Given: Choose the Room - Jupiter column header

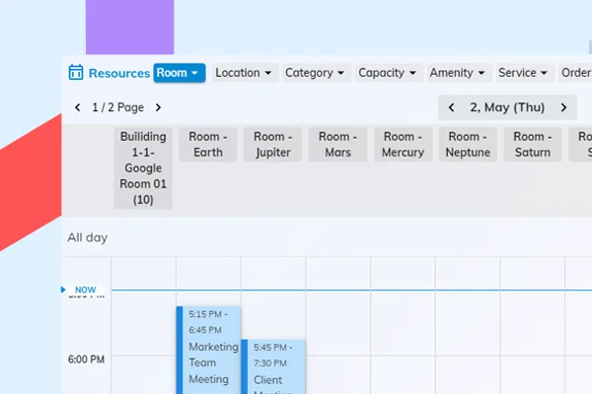Looking at the screenshot, I should pyautogui.click(x=273, y=145).
